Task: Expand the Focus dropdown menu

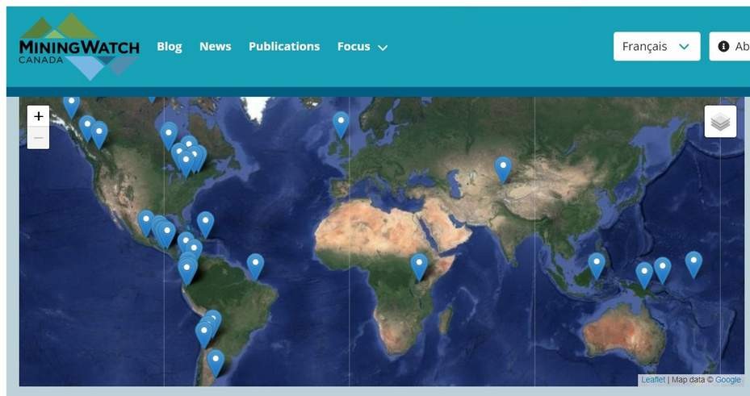Action: [x=362, y=47]
